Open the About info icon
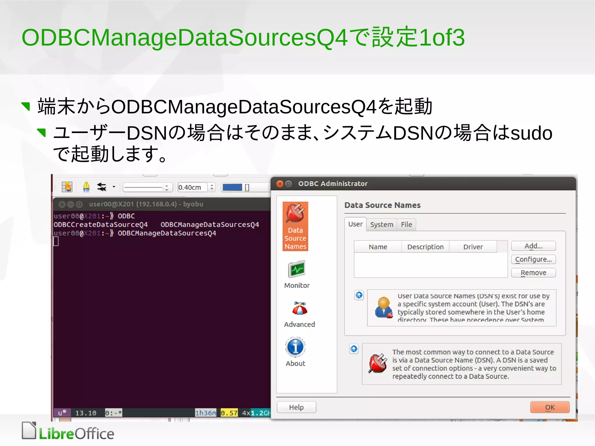595x446 pixels. [x=295, y=352]
